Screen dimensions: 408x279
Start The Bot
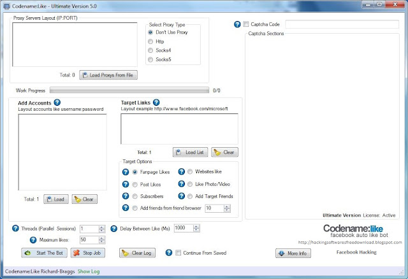[x=44, y=253]
